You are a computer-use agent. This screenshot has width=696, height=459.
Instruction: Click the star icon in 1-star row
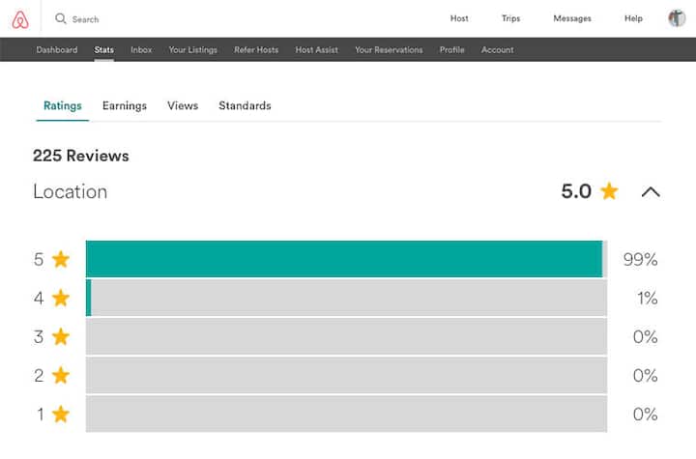[x=61, y=414]
